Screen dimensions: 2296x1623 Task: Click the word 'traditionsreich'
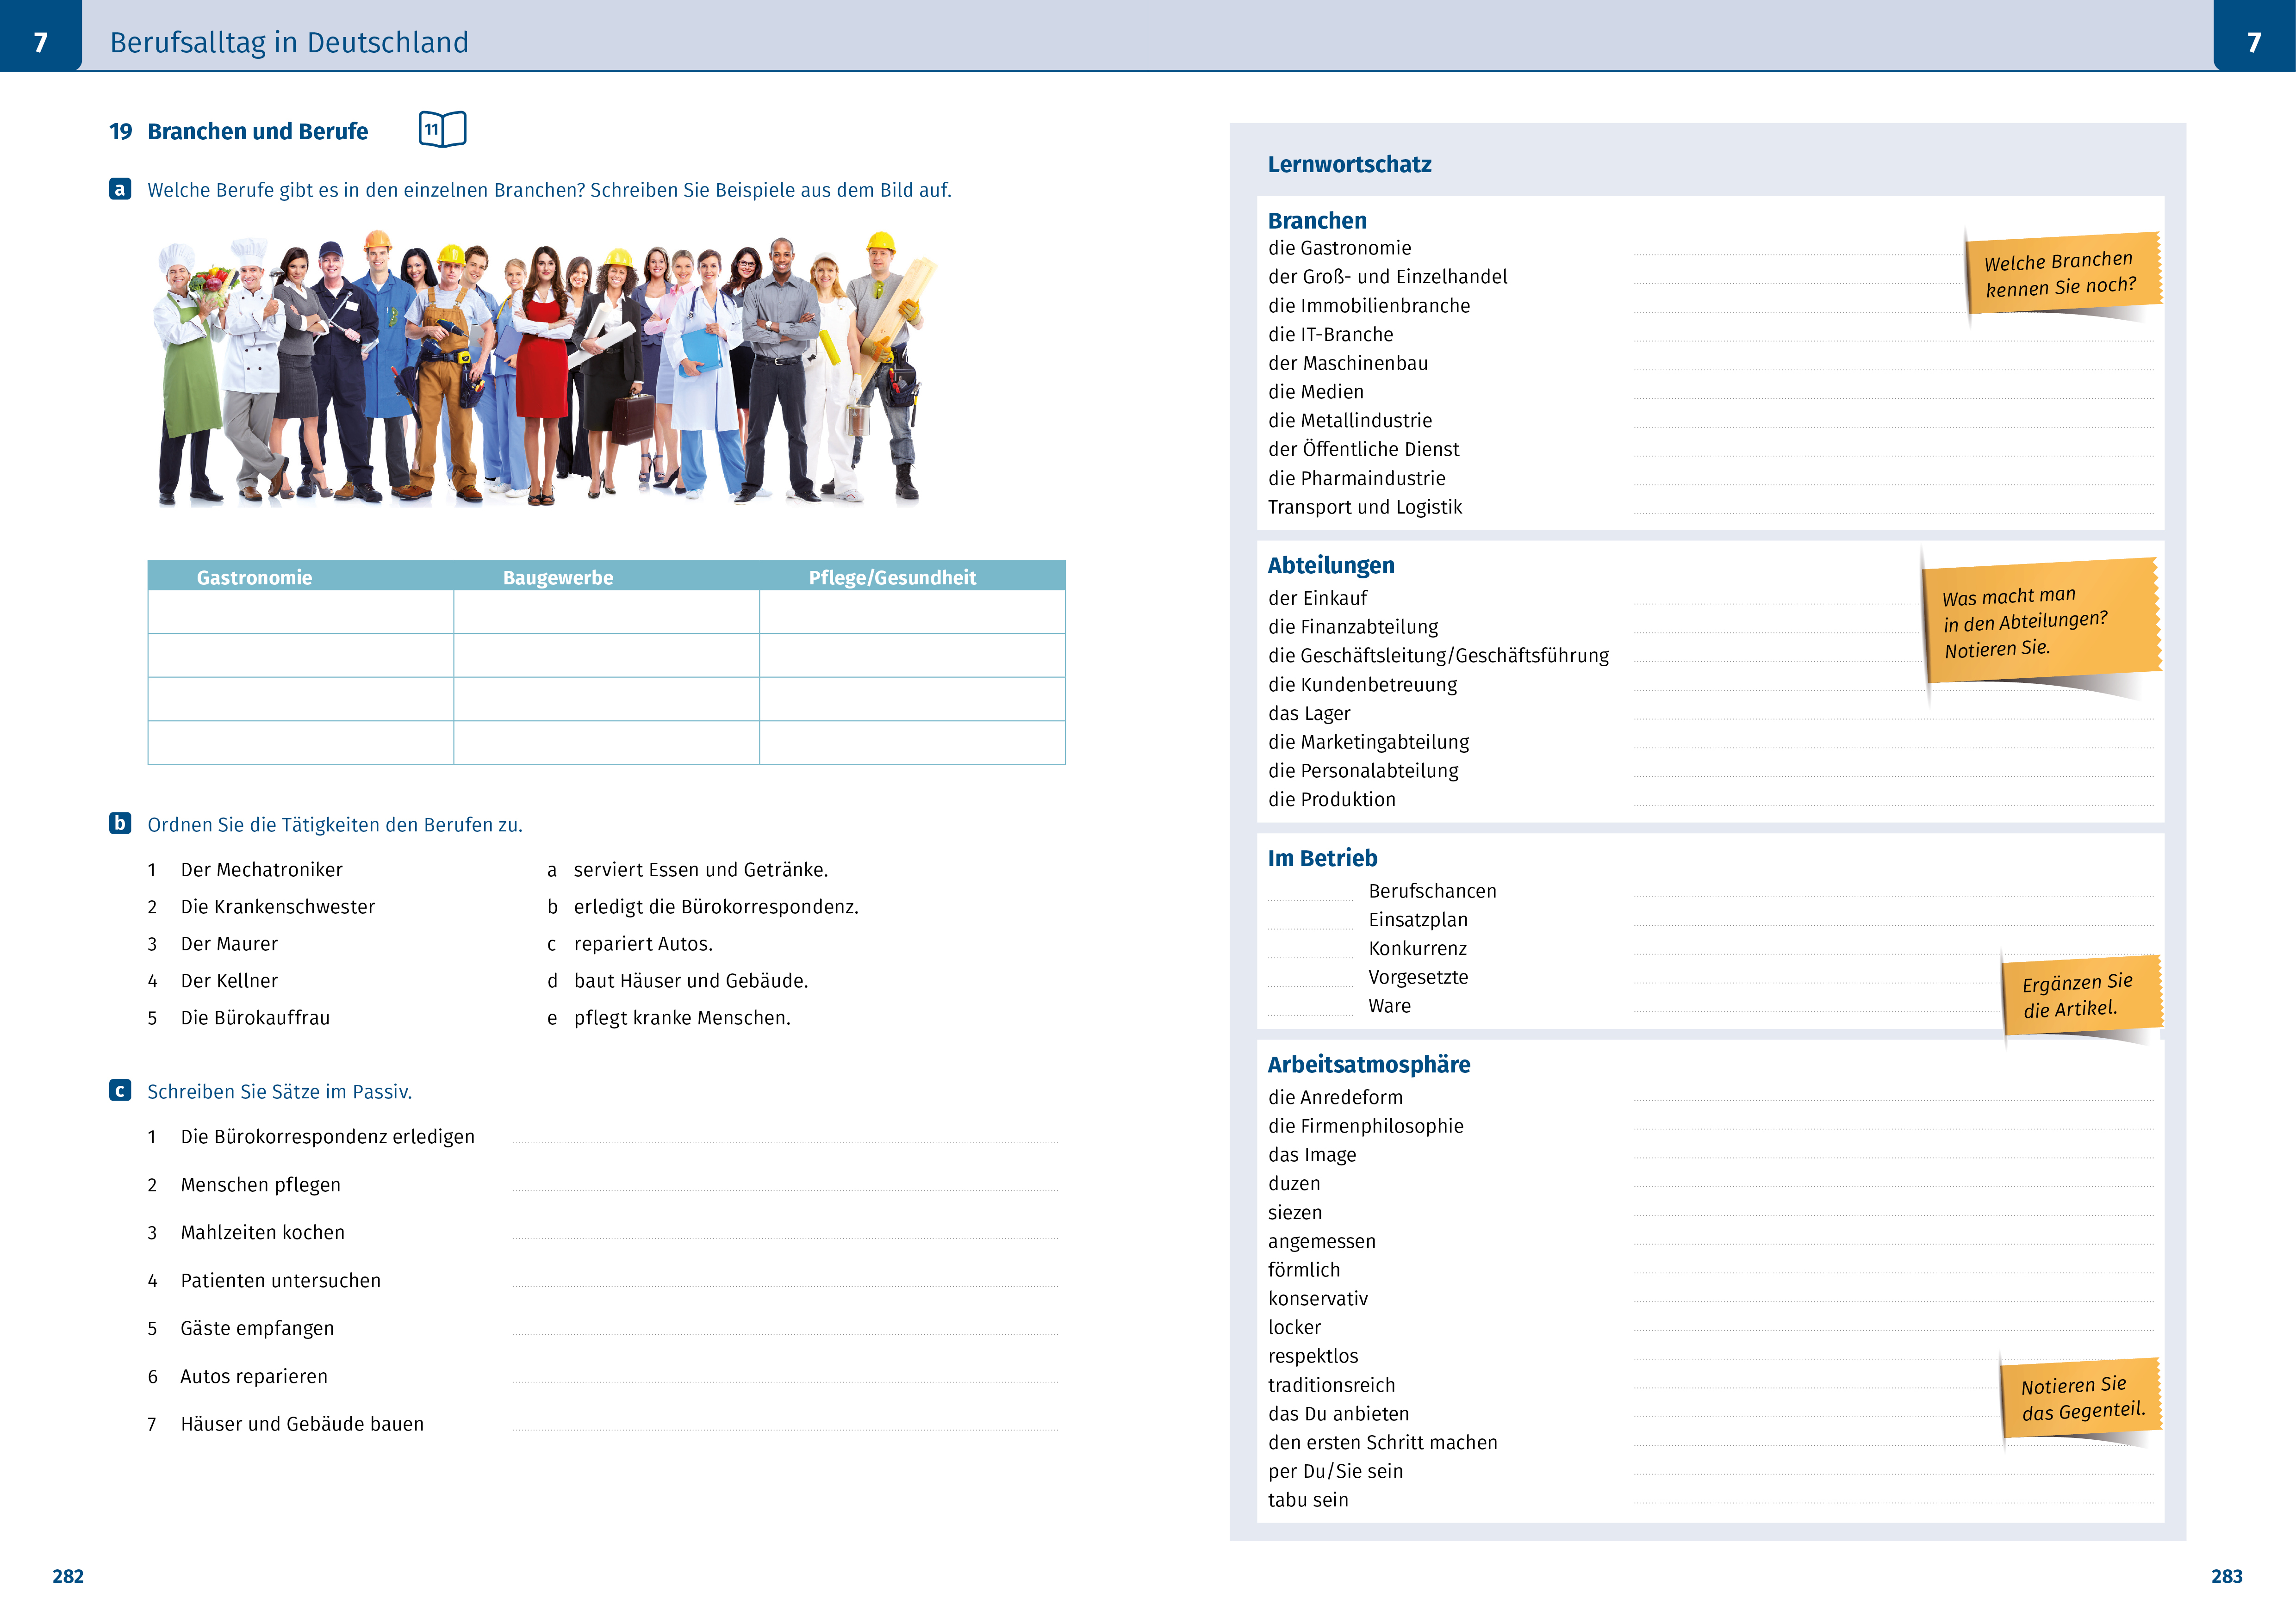[x=1331, y=1385]
